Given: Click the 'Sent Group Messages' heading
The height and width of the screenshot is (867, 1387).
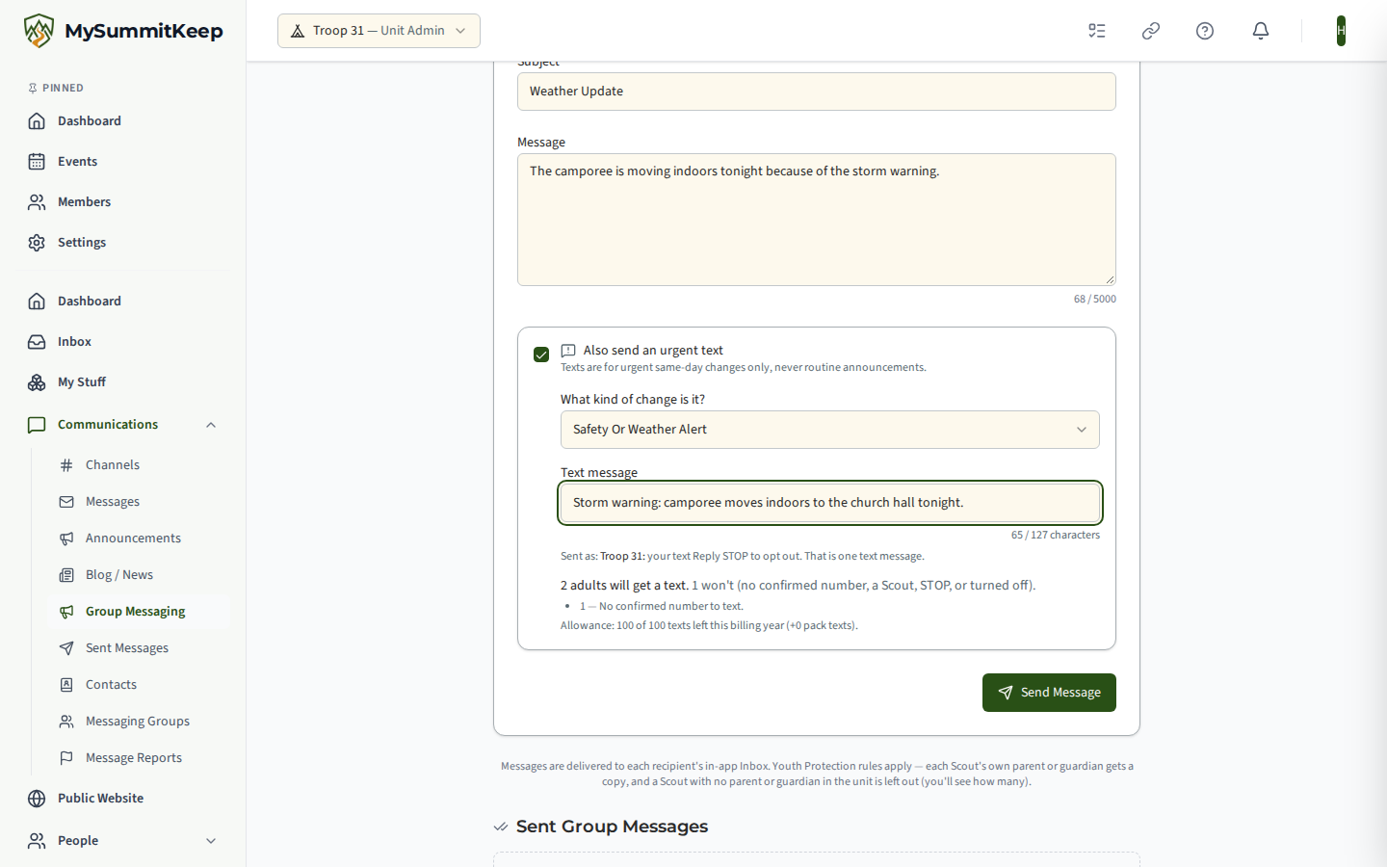Looking at the screenshot, I should pos(612,827).
